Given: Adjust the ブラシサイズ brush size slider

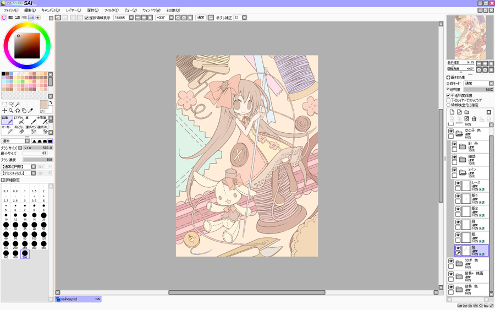Looking at the screenshot, I should [x=38, y=148].
